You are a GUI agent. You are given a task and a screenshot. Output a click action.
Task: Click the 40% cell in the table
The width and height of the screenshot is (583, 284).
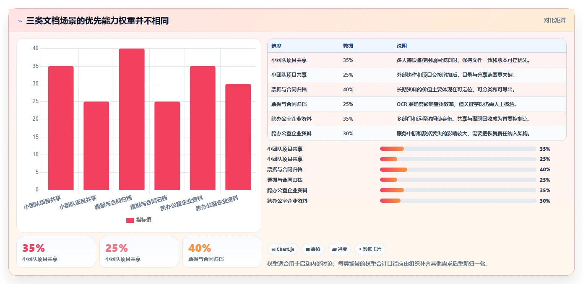[348, 90]
